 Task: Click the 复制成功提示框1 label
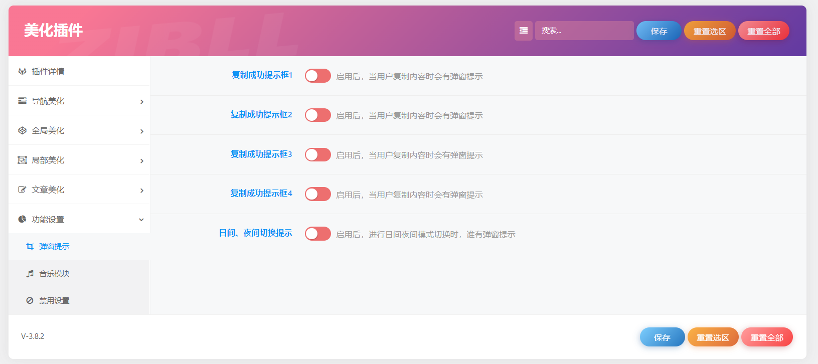click(262, 75)
